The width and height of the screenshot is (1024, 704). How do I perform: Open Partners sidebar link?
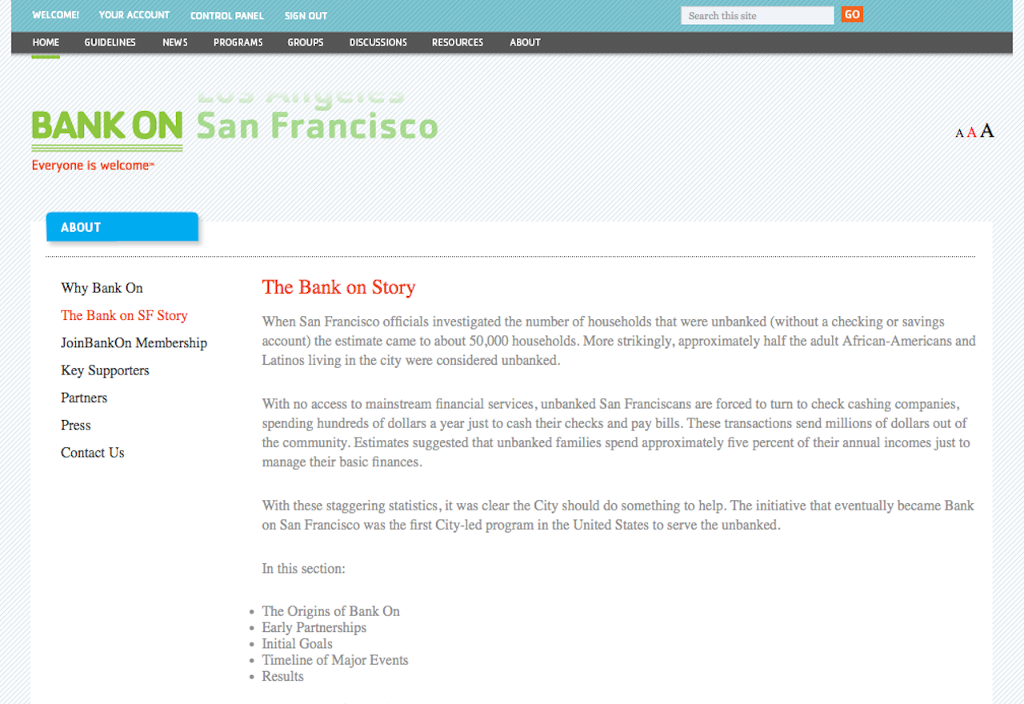(x=84, y=398)
